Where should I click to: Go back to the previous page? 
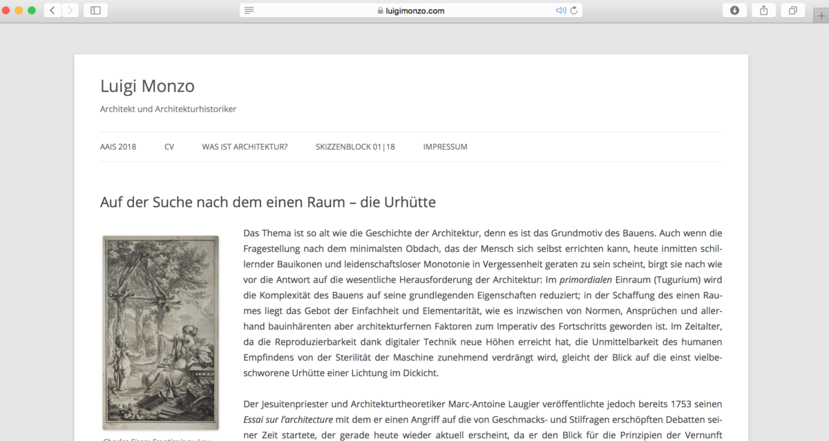(x=53, y=10)
